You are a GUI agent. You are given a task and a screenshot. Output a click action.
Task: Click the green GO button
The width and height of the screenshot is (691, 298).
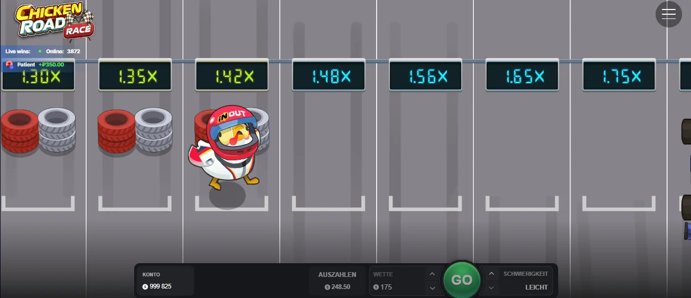coord(462,280)
